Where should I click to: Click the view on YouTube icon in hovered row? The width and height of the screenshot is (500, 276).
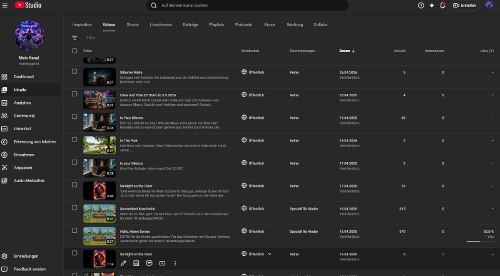(162, 263)
